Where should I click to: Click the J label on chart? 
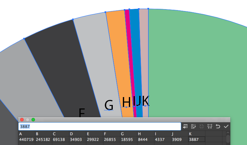138,101
